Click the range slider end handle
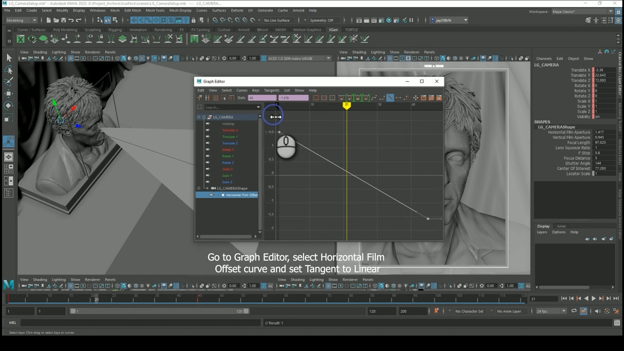624x351 pixels. 246,311
